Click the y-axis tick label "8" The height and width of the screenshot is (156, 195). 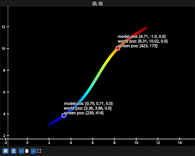(x=4, y=70)
